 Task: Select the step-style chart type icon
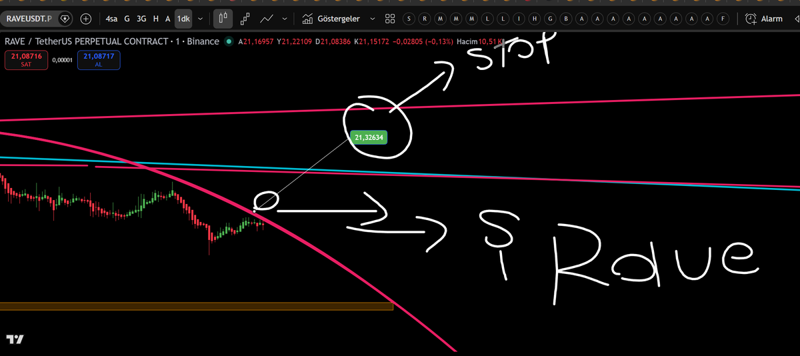[x=246, y=19]
